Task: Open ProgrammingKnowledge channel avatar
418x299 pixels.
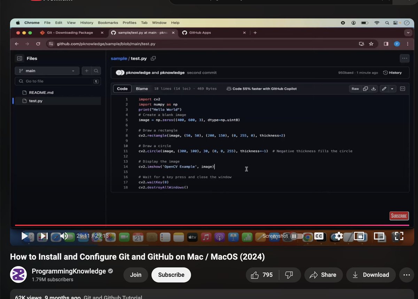Action: tap(18, 275)
